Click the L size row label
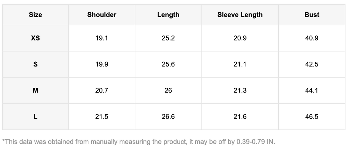 [35, 117]
